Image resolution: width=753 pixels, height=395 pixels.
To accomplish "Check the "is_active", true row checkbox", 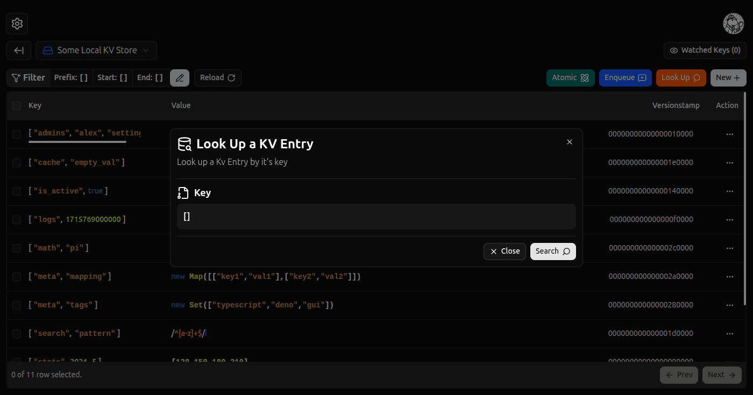I will point(17,191).
